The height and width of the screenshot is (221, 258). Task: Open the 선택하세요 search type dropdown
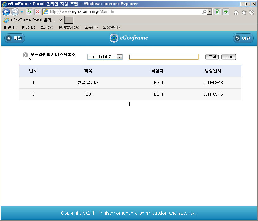(x=105, y=57)
